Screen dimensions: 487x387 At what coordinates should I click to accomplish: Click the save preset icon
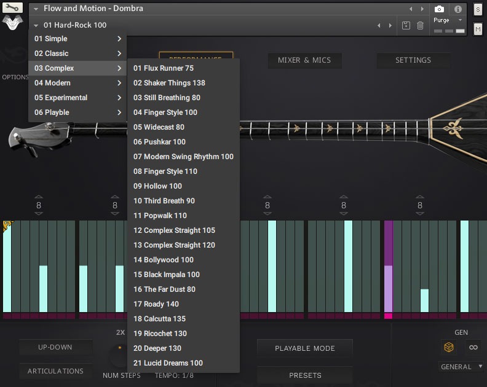[x=406, y=25]
